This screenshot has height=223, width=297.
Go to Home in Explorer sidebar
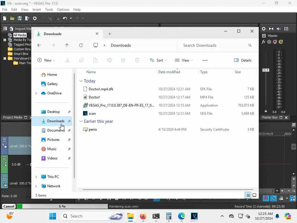pyautogui.click(x=52, y=75)
